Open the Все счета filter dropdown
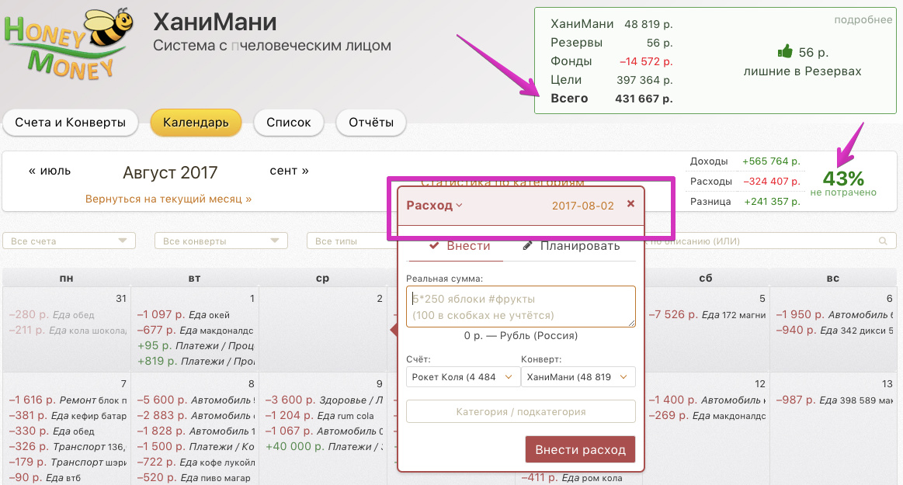This screenshot has height=485, width=903. pos(69,241)
